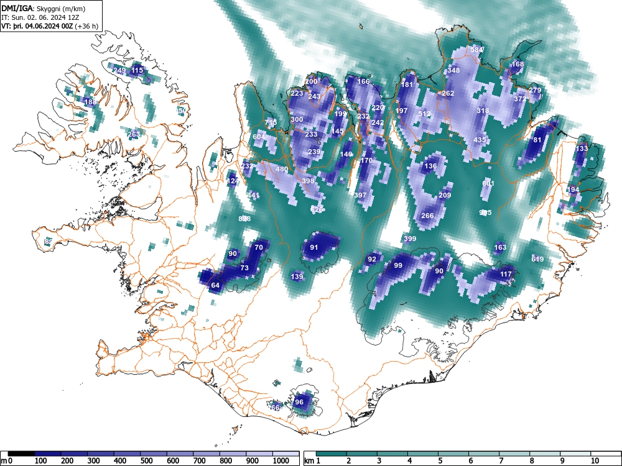This screenshot has height=466, width=622.
Task: Click visibility value 397 on the map
Action: click(x=360, y=195)
